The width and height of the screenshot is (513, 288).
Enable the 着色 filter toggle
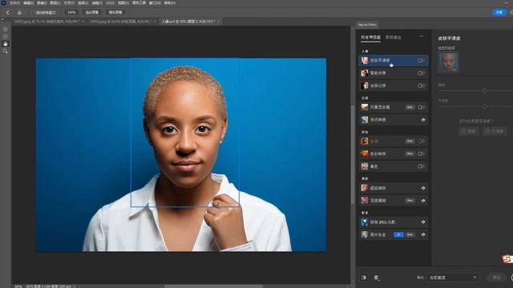(421, 166)
